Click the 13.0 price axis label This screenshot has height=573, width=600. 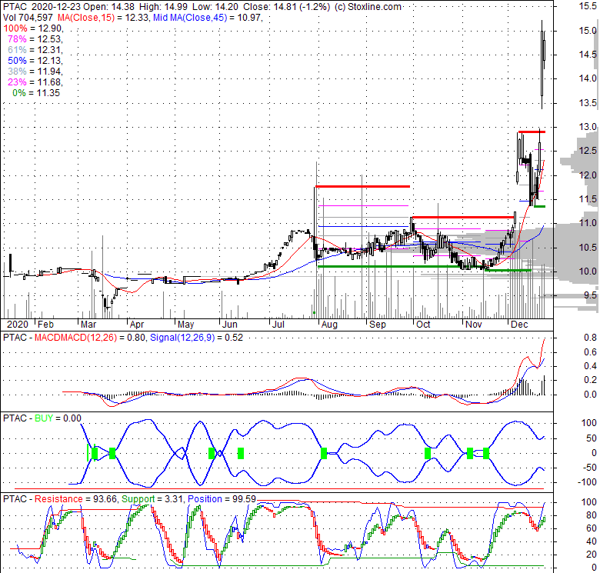(588, 127)
